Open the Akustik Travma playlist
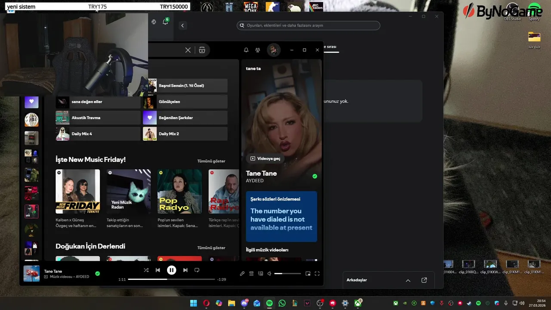 [98, 118]
